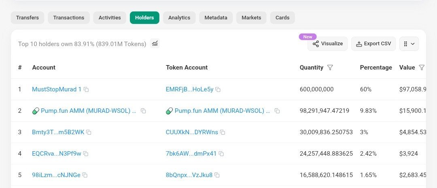The width and height of the screenshot is (437, 188).
Task: Select the 2.42% percentage cell
Action: click(368, 154)
